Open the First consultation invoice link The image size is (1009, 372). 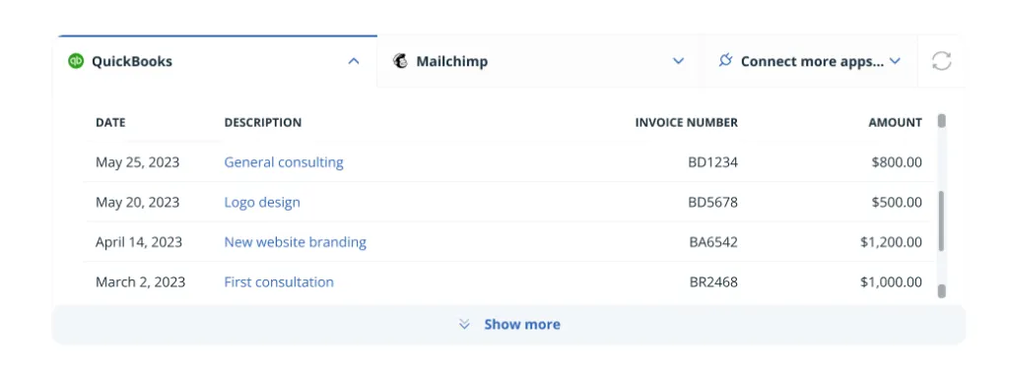279,282
